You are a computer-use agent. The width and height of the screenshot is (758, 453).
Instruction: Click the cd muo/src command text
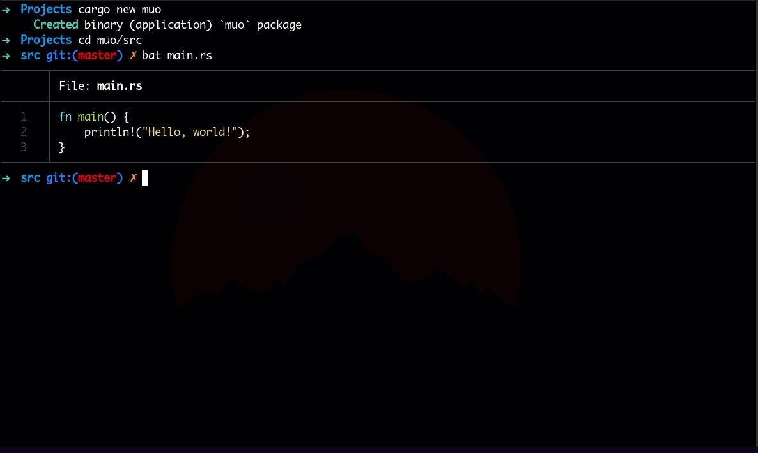[110, 40]
